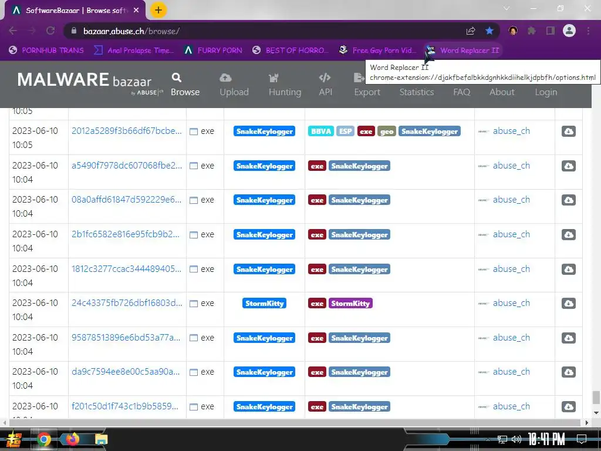Show hidden tray icons chevron
The height and width of the screenshot is (451, 601).
point(488,439)
